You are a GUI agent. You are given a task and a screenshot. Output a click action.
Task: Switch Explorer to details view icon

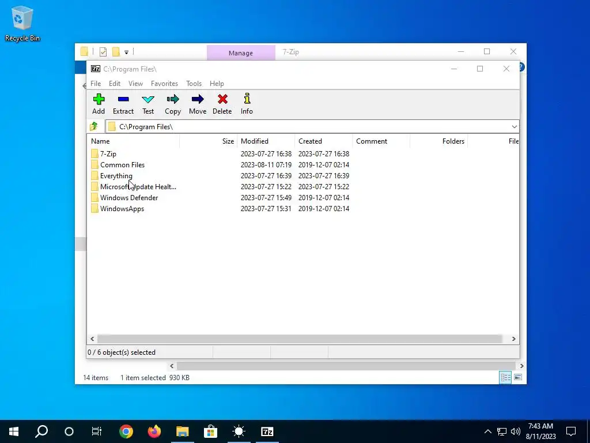point(505,377)
